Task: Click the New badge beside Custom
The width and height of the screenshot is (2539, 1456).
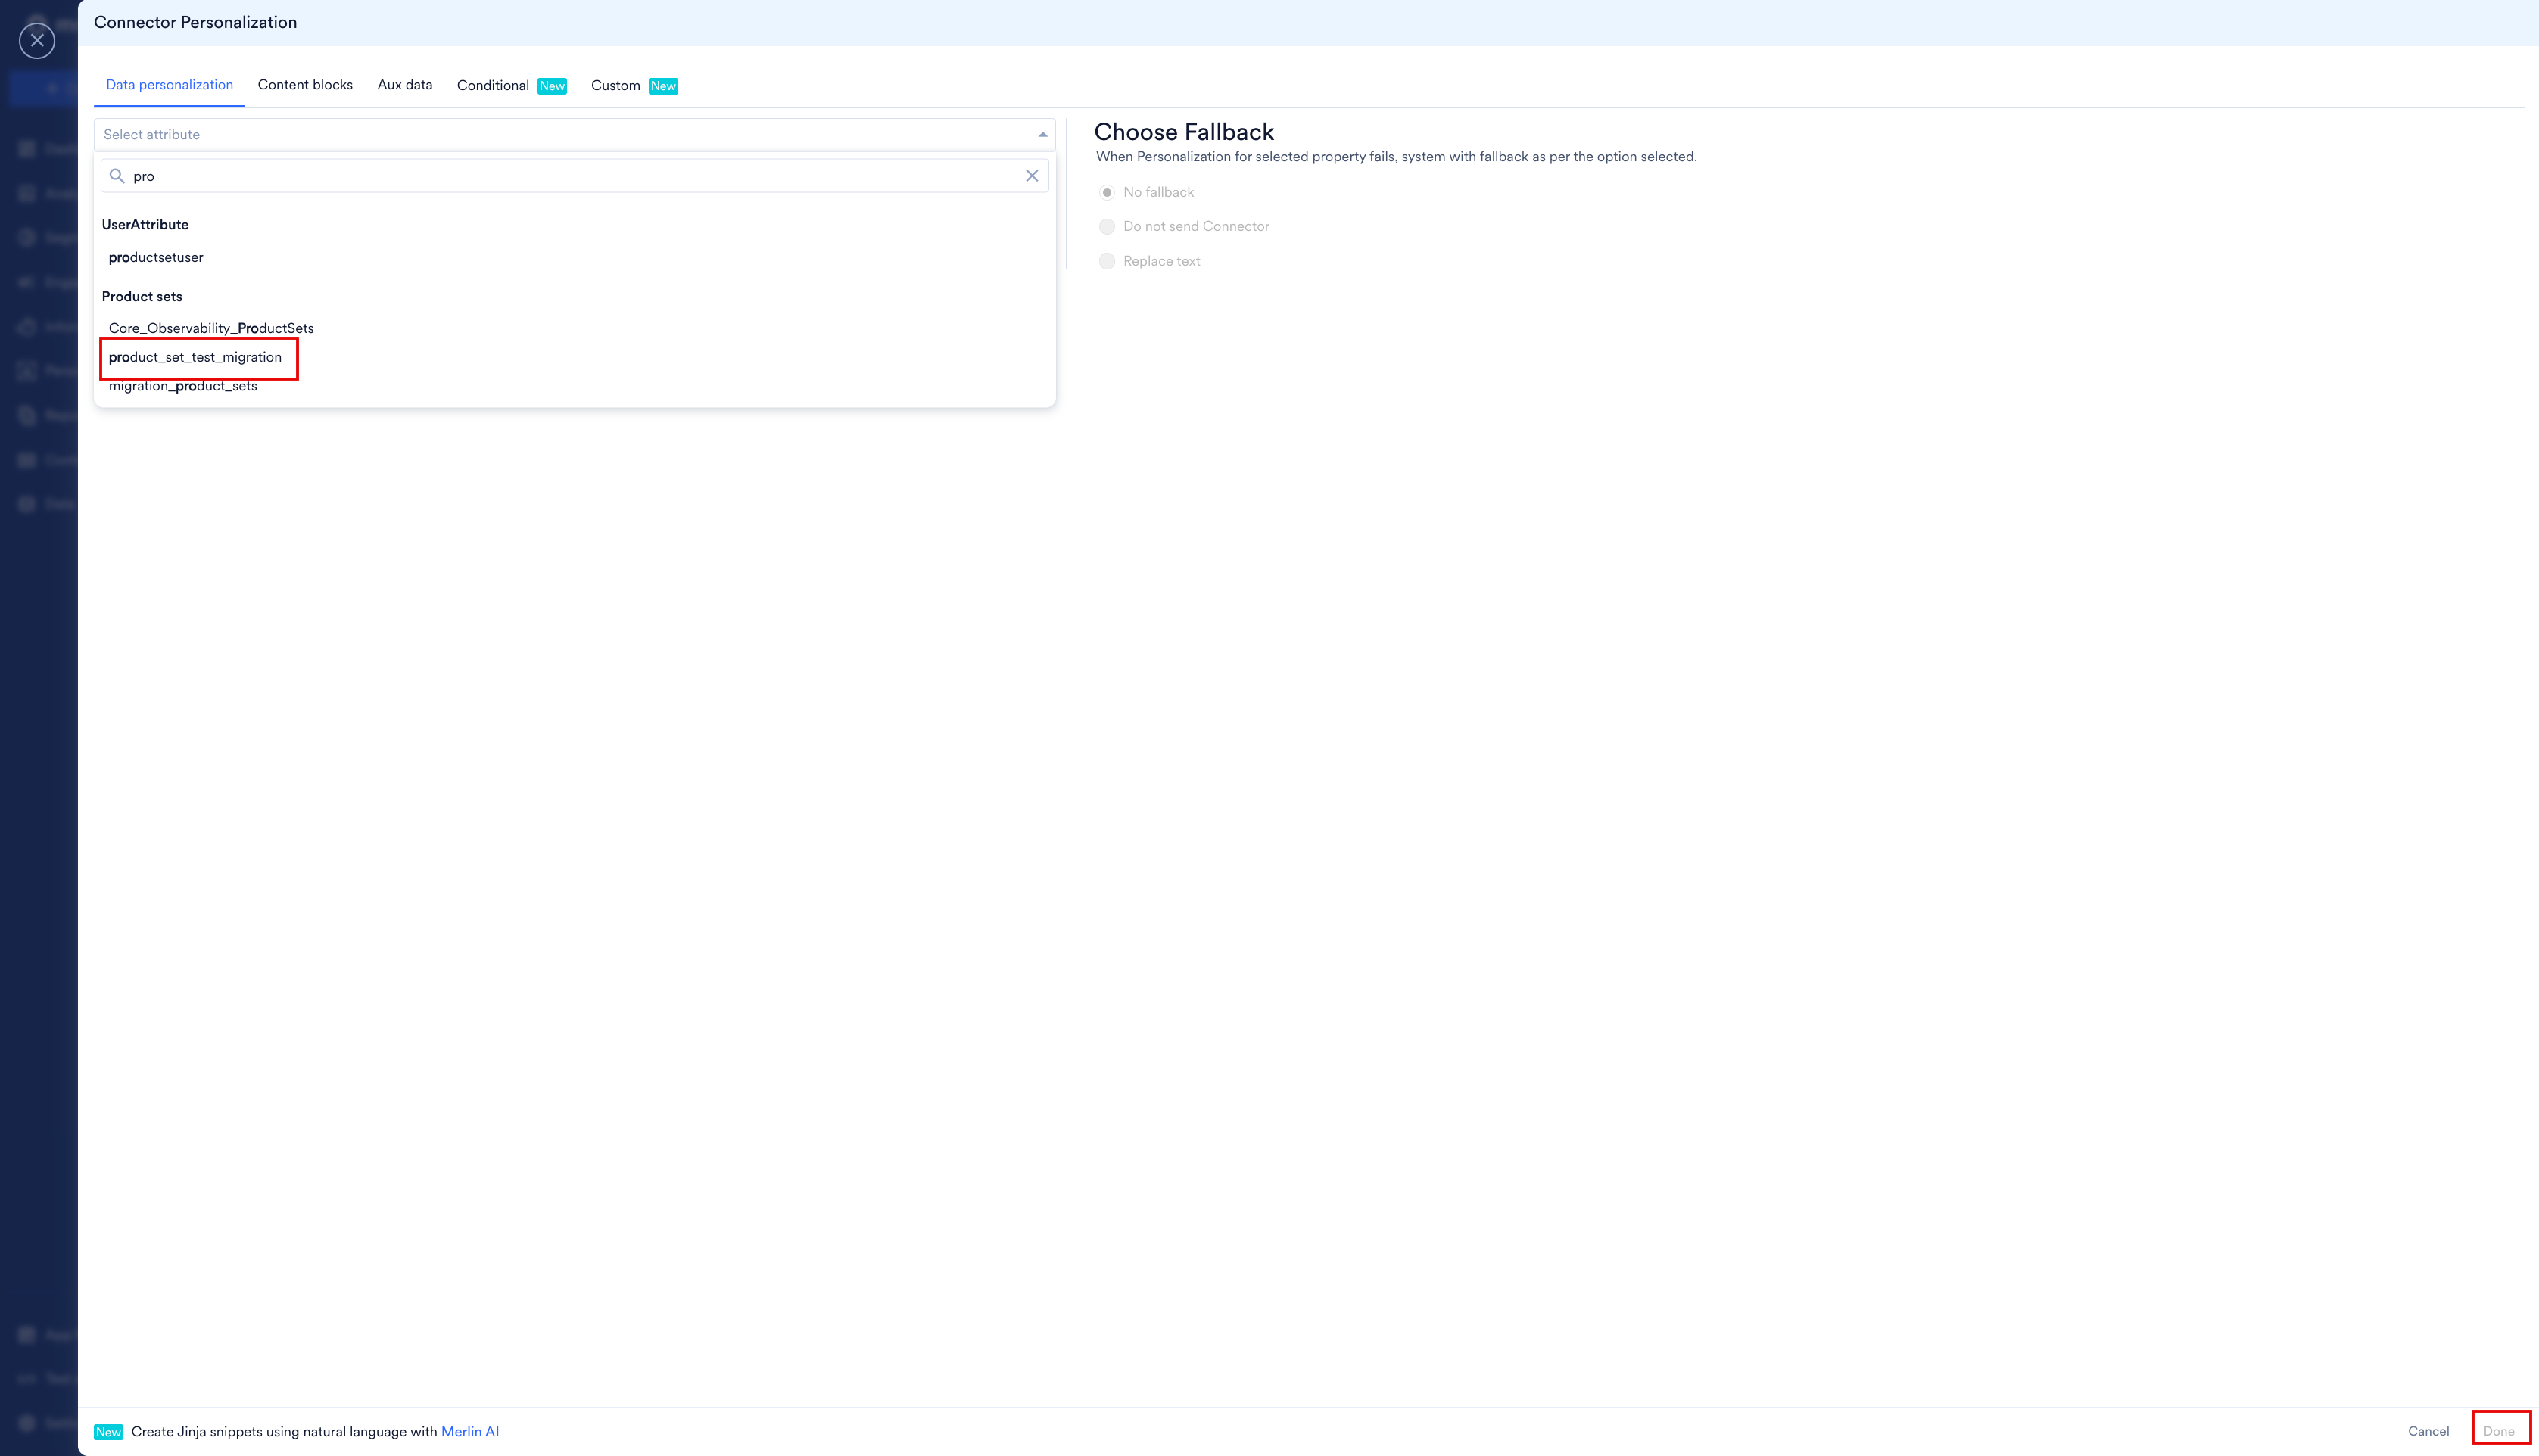Action: coord(663,86)
